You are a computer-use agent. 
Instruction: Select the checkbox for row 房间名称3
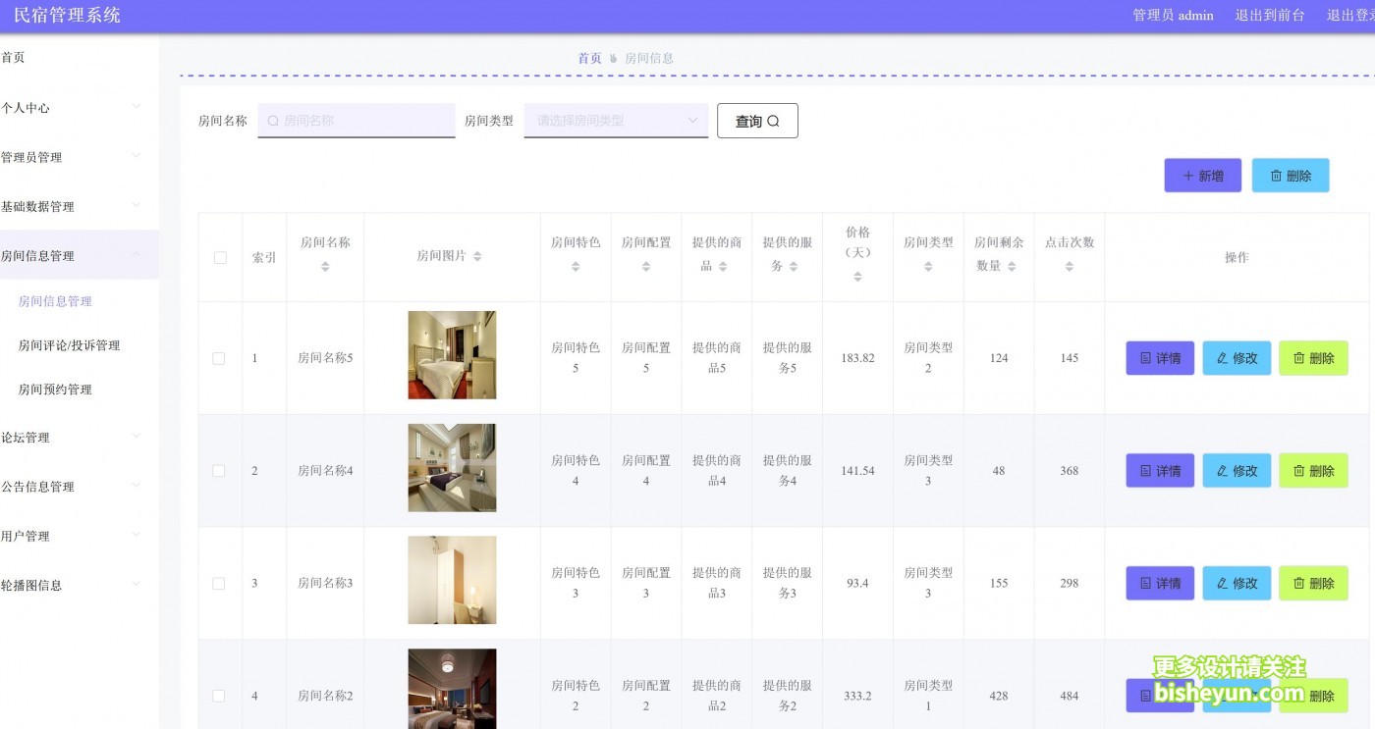tap(219, 584)
